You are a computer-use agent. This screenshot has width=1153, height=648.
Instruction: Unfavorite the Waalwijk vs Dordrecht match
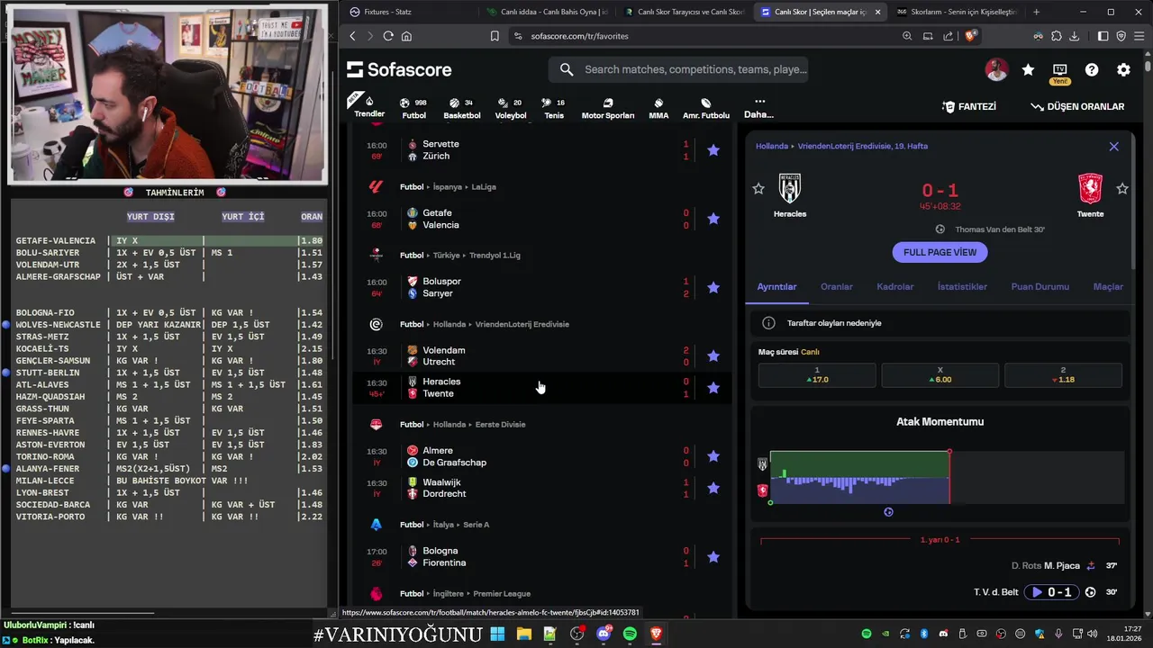click(x=713, y=488)
